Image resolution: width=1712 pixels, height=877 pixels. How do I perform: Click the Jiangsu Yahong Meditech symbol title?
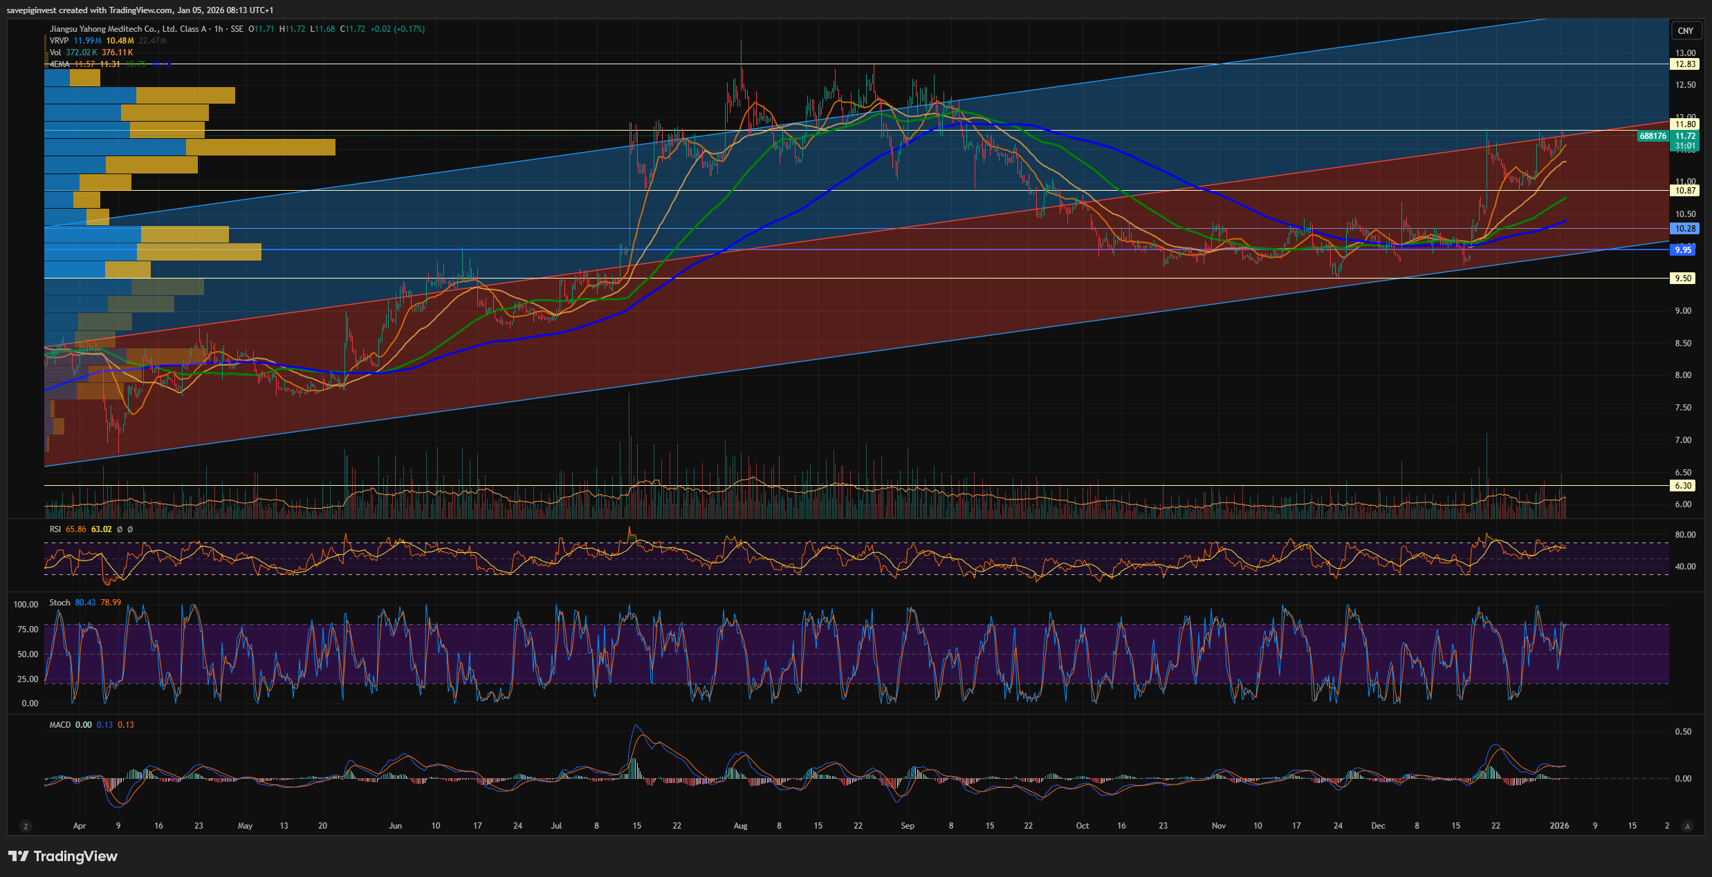(x=128, y=29)
